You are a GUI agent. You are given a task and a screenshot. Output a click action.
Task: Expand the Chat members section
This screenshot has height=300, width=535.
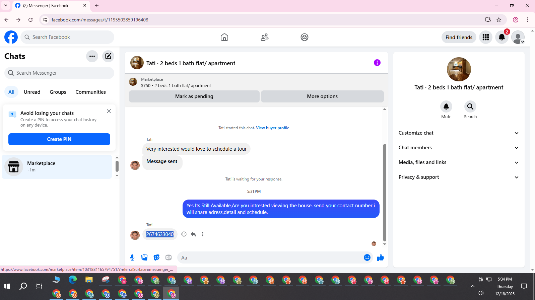point(459,148)
